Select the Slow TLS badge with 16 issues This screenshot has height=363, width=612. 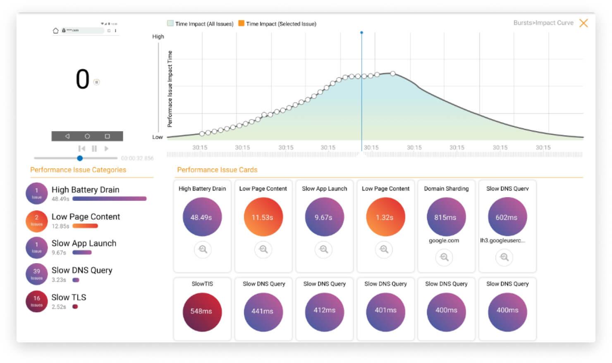point(36,301)
